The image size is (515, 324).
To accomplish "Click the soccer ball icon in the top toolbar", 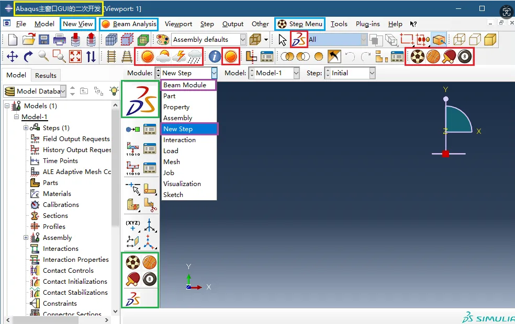I will click(418, 56).
